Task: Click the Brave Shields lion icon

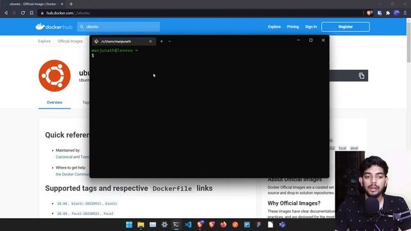Action: (x=369, y=13)
